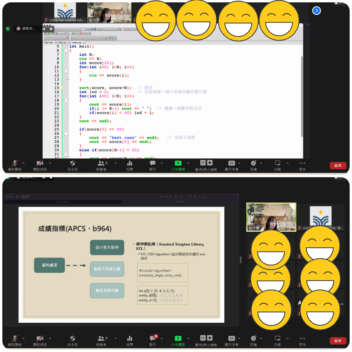Collapse the code fold marker at line 6
Viewport: 352px width, 352px height.
click(x=66, y=50)
